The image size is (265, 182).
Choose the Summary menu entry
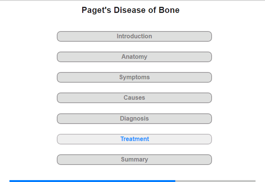[x=134, y=160]
